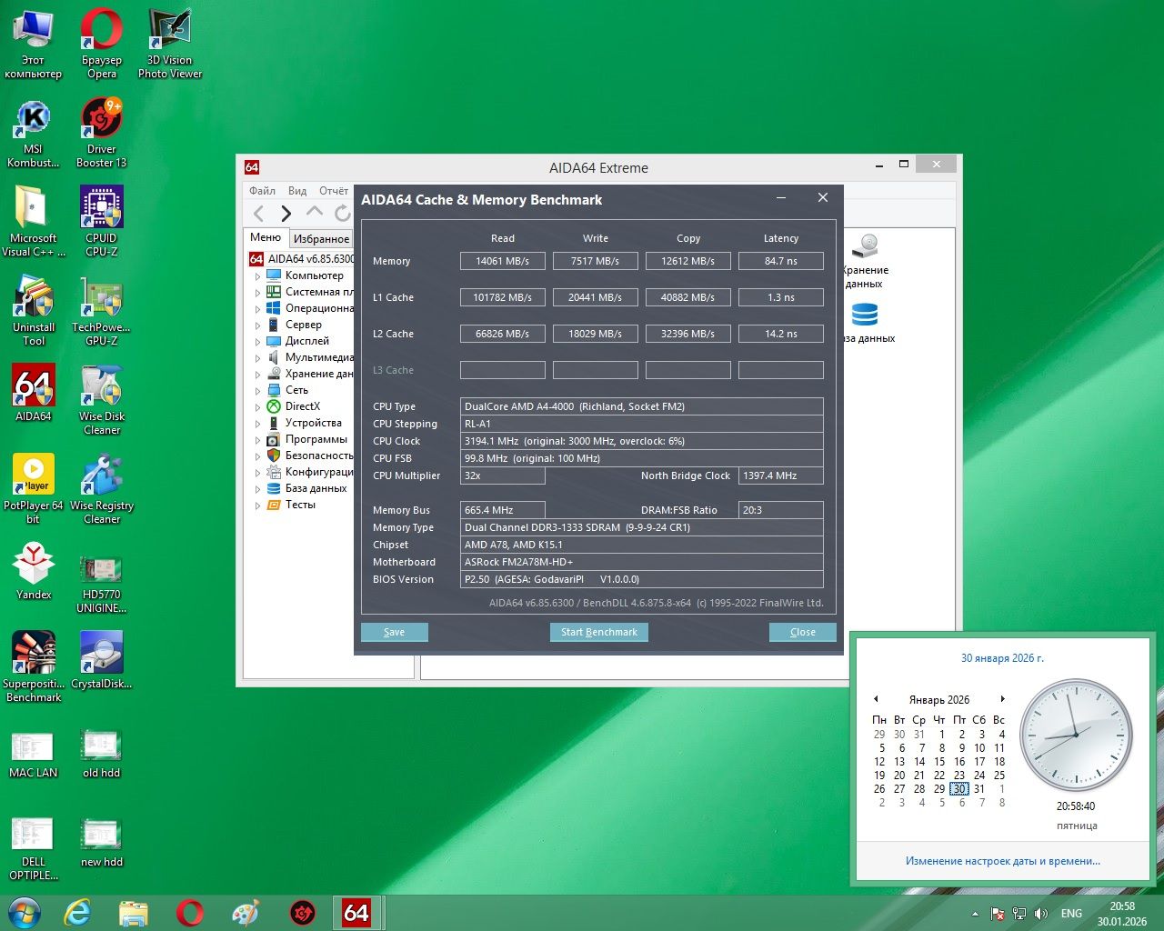Expand the DirectX tree node
The height and width of the screenshot is (931, 1164).
[x=257, y=407]
